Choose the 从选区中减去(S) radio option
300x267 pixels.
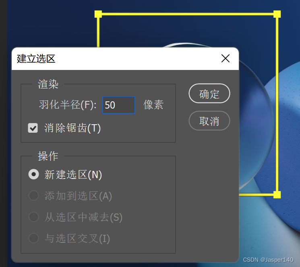click(x=34, y=217)
